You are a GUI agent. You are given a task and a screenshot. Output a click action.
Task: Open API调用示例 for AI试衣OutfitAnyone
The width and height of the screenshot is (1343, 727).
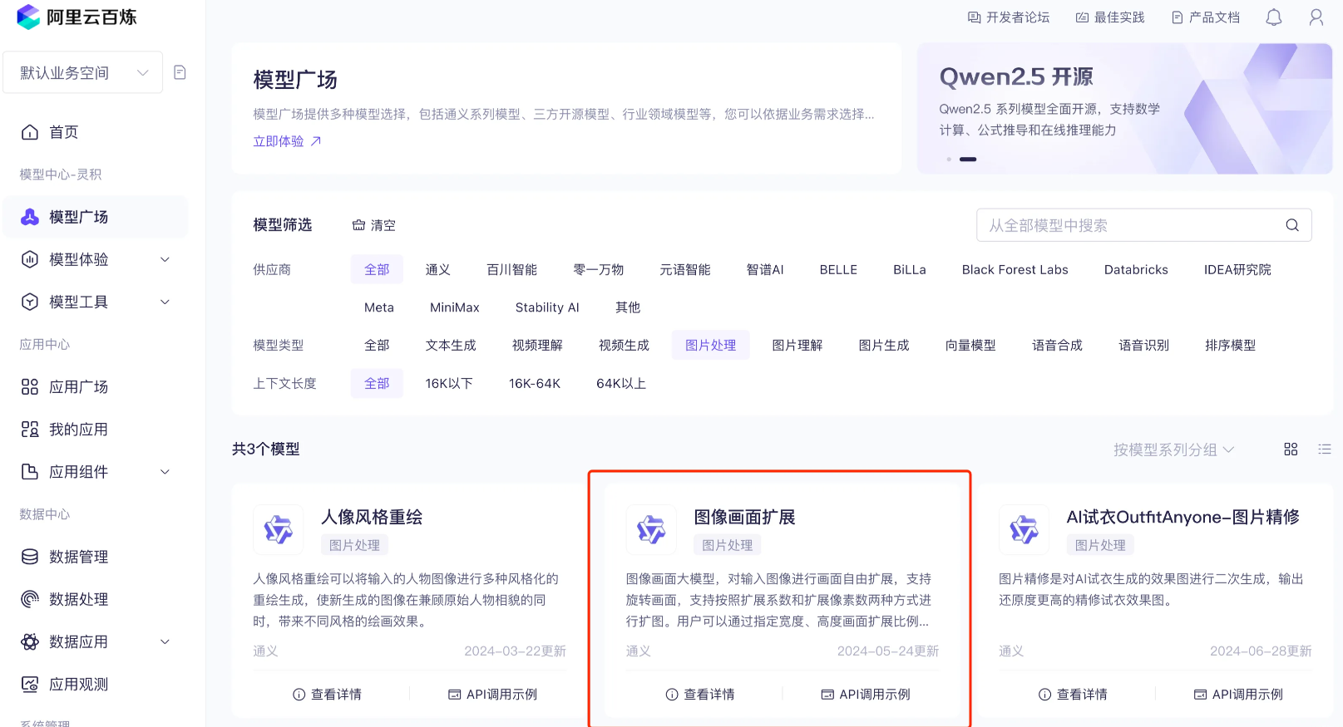(x=1238, y=694)
